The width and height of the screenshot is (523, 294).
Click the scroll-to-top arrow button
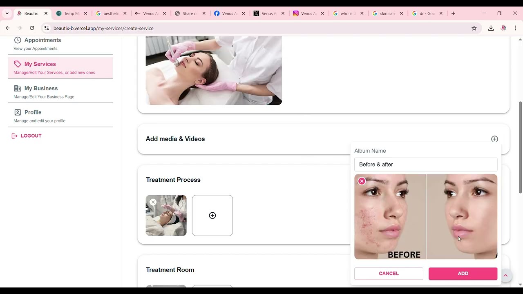pyautogui.click(x=505, y=276)
